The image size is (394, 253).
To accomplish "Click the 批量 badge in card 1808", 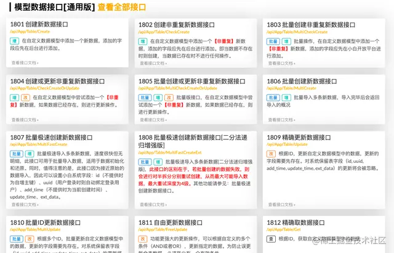I will [145, 162].
